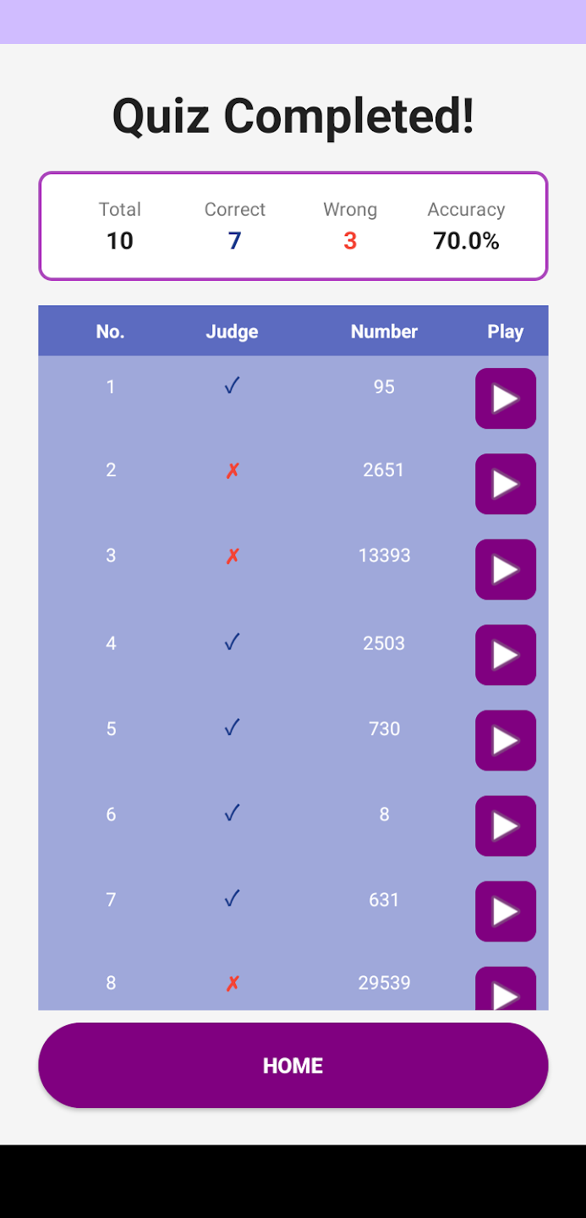Click the Accuracy 70.0% stat
586x1218 pixels.
tap(466, 241)
